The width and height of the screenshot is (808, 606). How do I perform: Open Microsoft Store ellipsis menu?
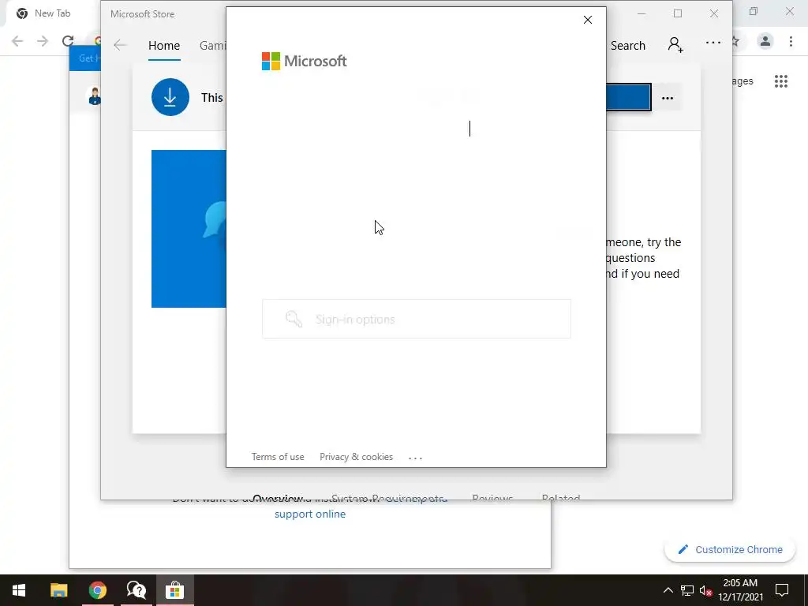[x=713, y=43]
